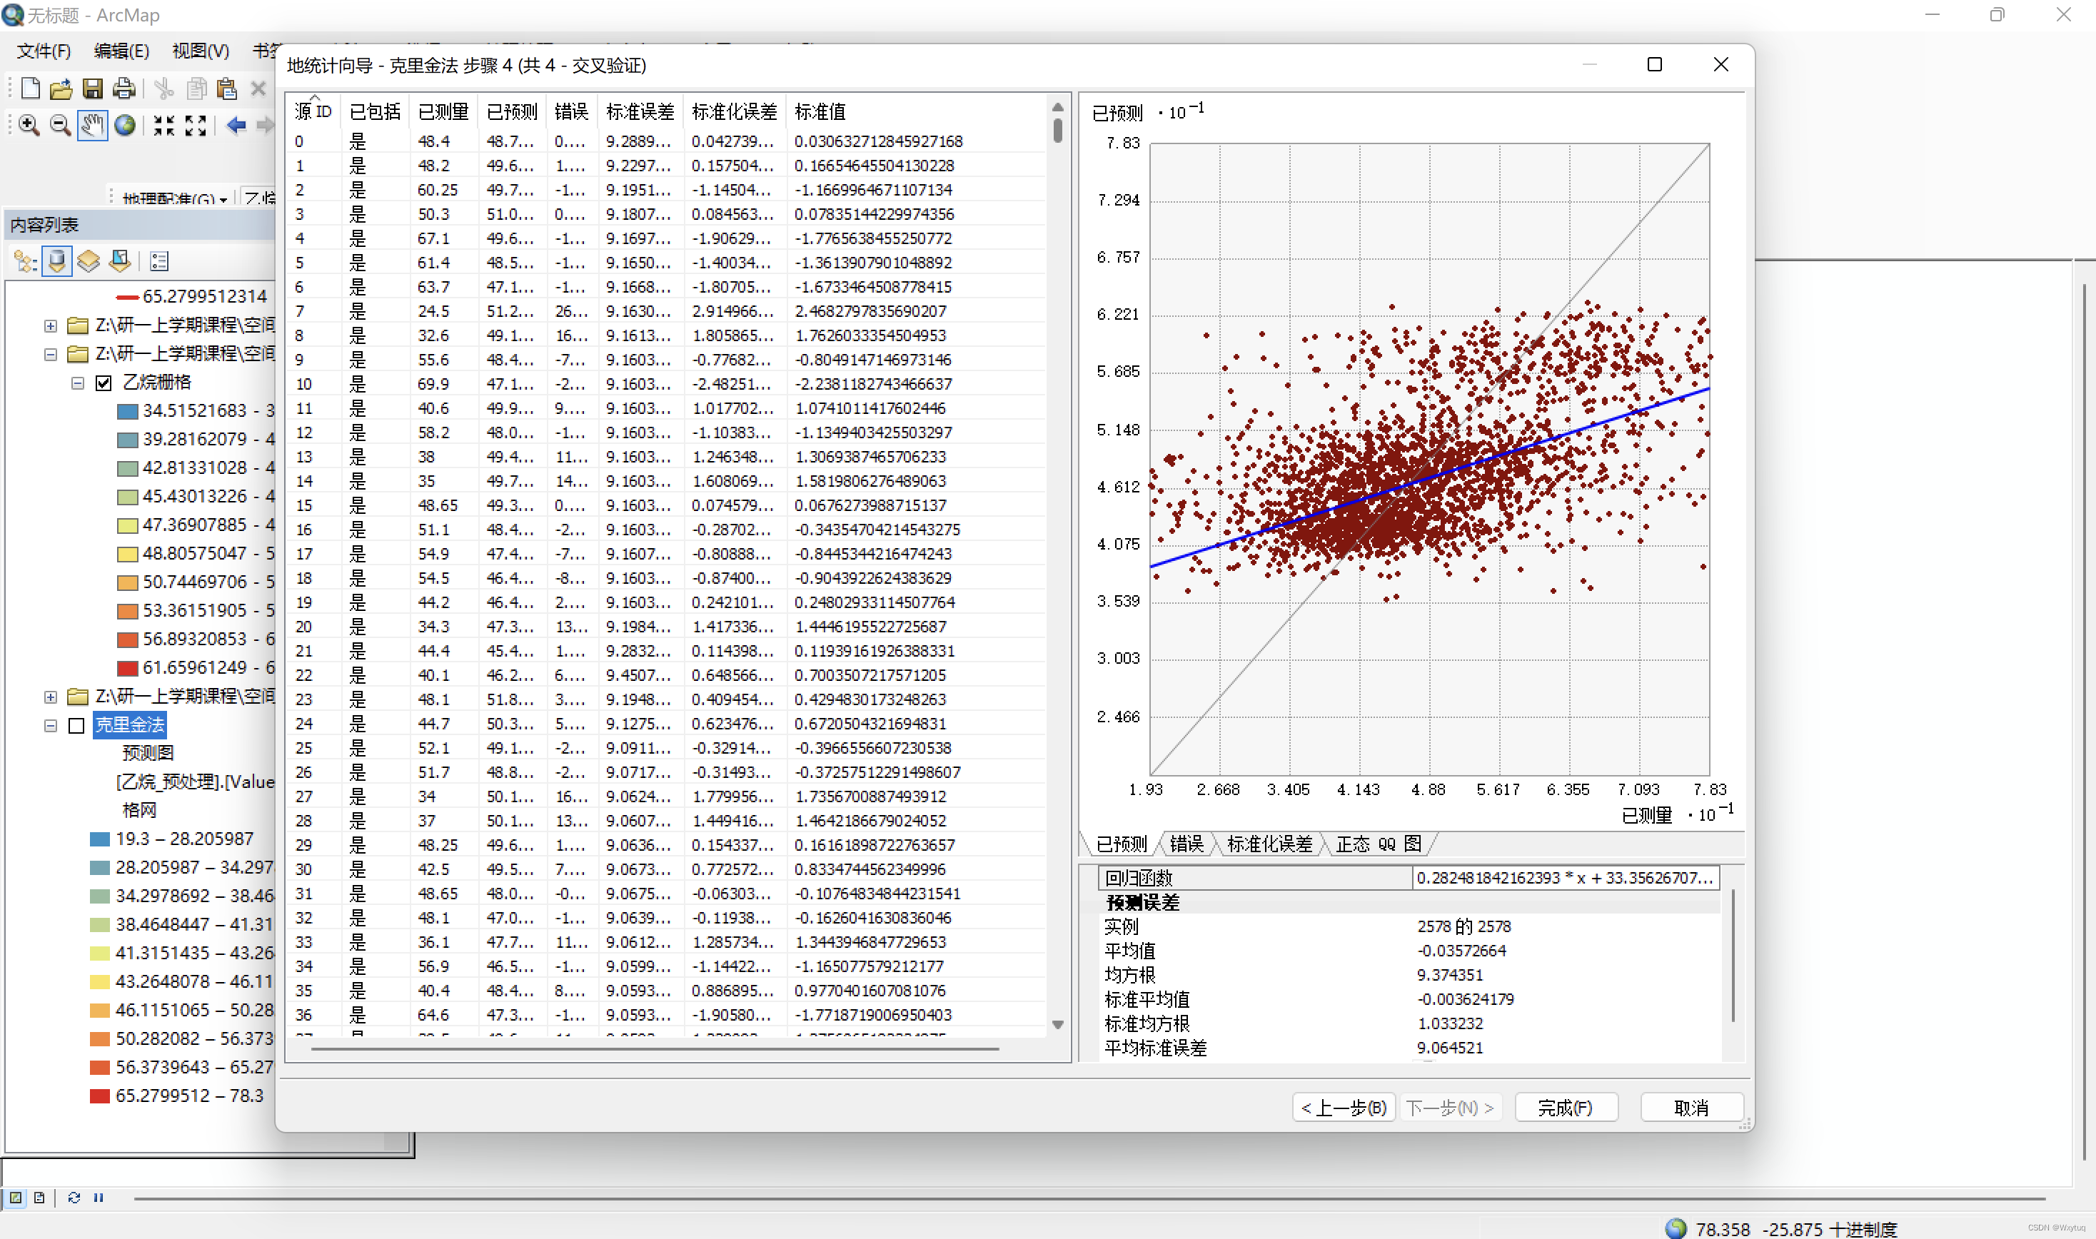2096x1239 pixels.
Task: Collapse the second Z:\研一上学期课程 folder node
Action: pos(51,355)
